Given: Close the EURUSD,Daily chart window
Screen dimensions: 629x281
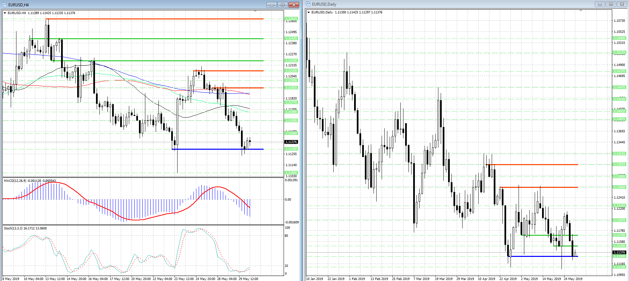Looking at the screenshot, I should click(x=622, y=4).
